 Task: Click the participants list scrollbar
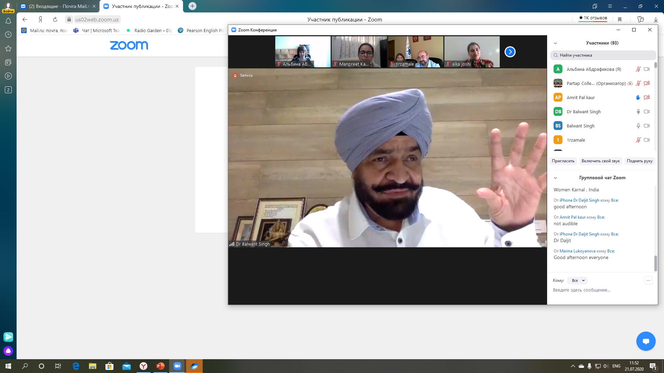tap(655, 65)
